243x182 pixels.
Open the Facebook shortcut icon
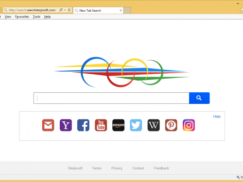83,125
